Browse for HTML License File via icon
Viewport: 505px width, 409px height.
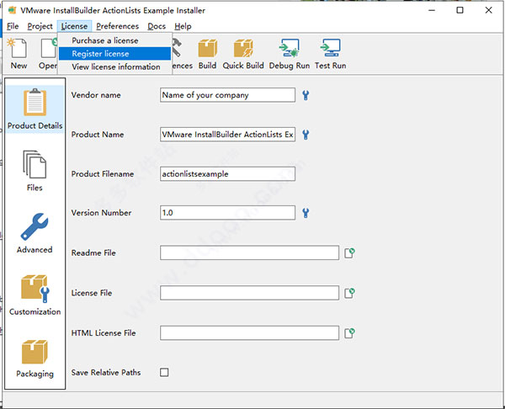[349, 333]
